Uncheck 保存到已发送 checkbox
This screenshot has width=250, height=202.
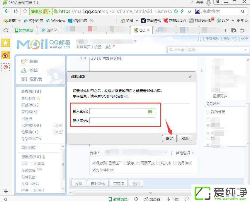point(94,163)
